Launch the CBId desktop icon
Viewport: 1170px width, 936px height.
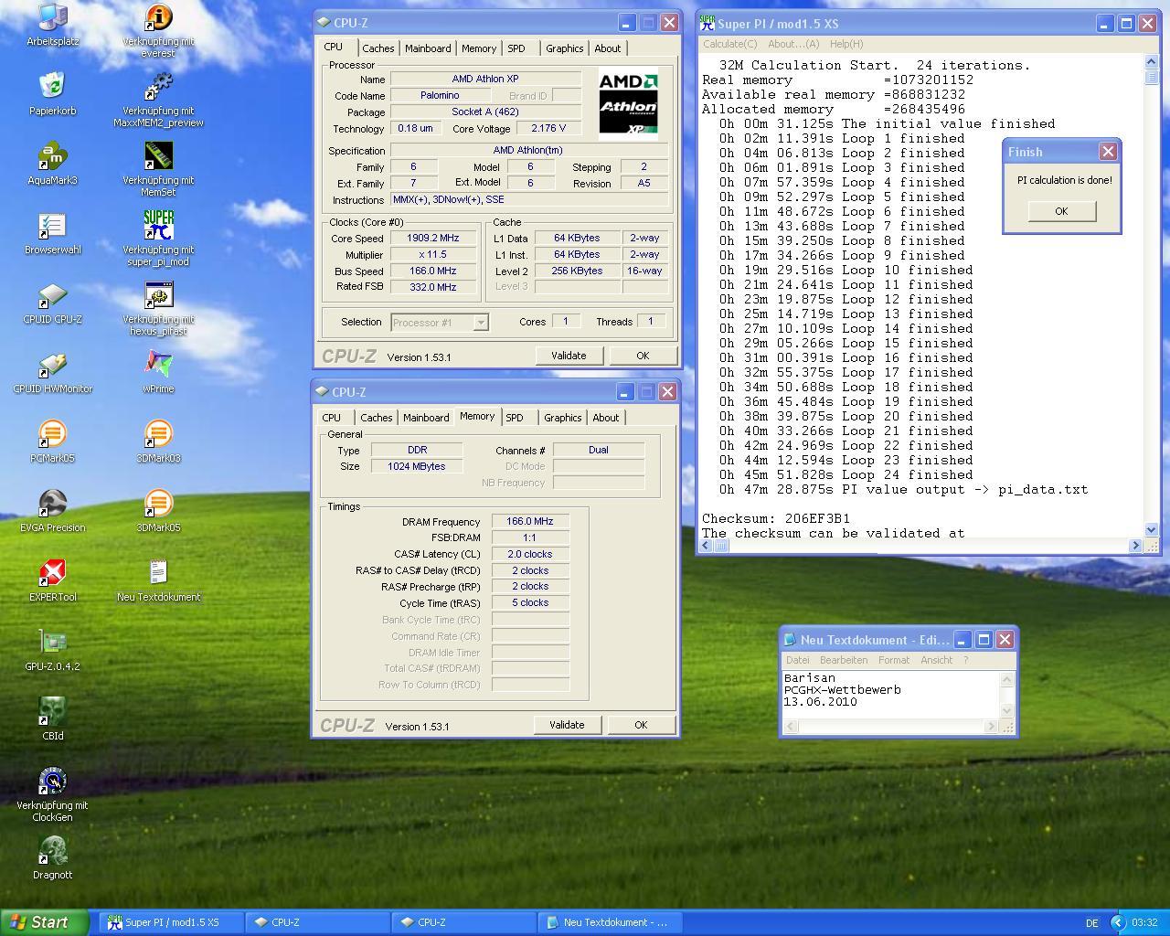point(53,718)
